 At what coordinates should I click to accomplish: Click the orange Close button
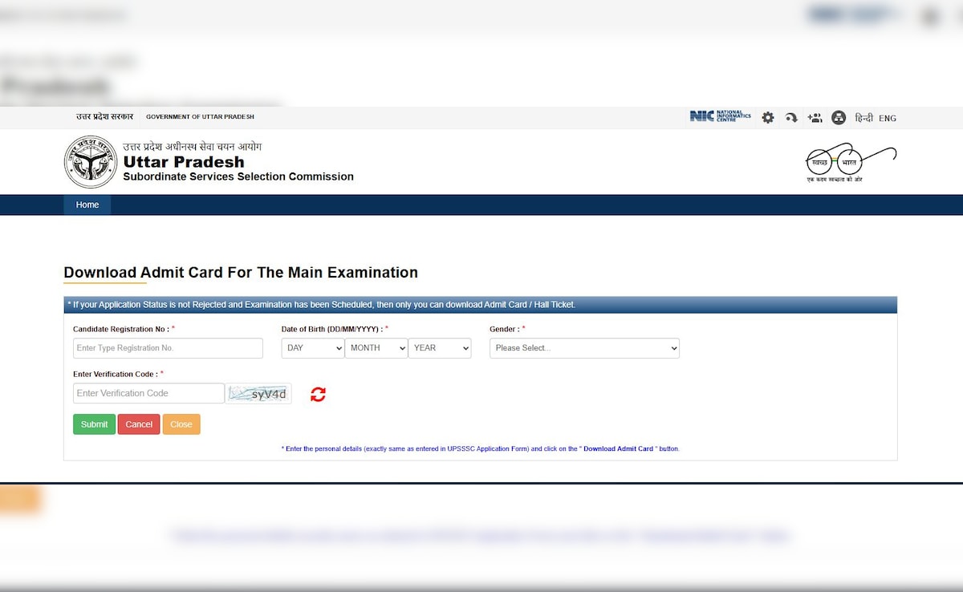pos(181,424)
